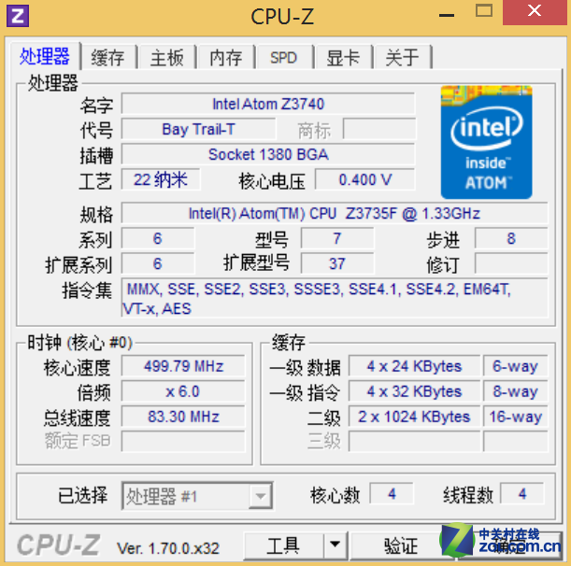Open the SPD tab

click(284, 57)
